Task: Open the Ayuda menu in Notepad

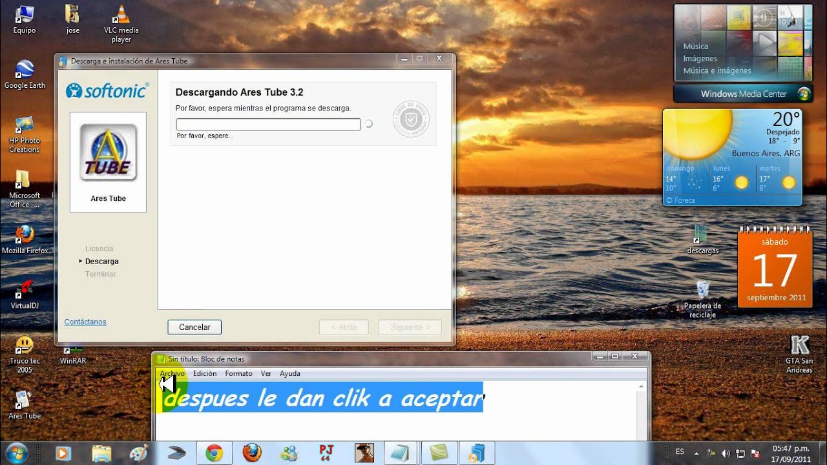Action: pos(290,373)
